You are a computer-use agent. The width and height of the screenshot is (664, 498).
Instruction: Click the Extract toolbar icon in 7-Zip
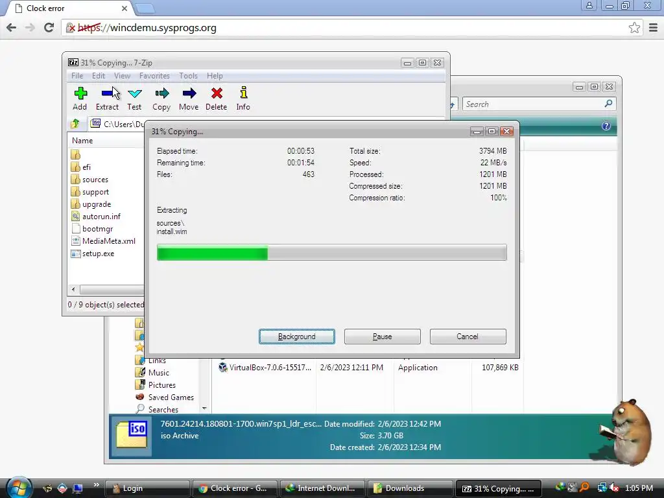(107, 99)
